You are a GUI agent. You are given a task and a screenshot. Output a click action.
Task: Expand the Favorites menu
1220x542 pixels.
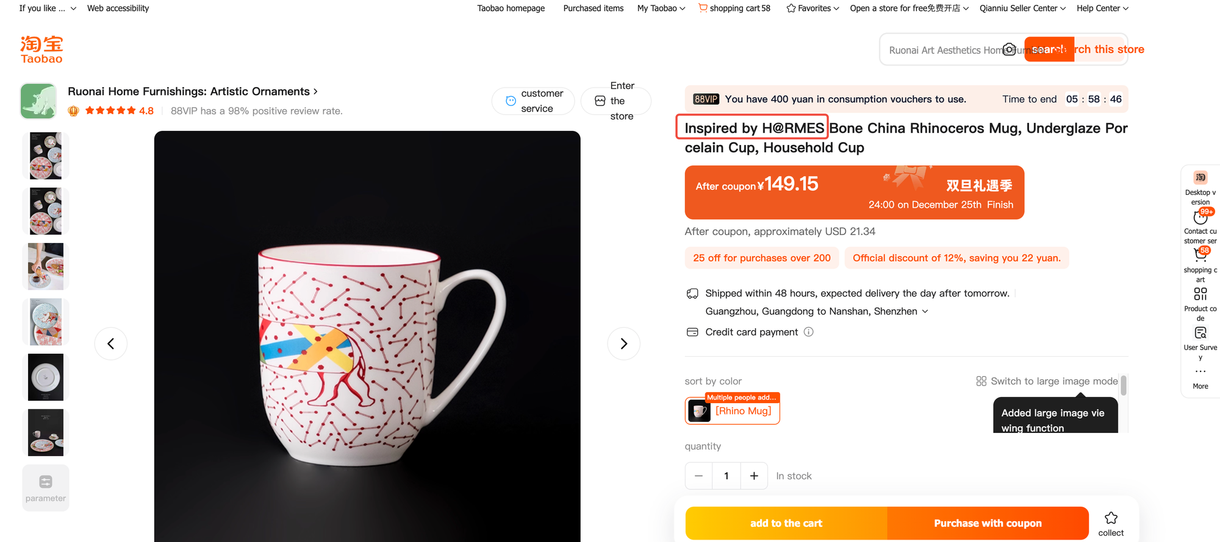[x=813, y=9]
